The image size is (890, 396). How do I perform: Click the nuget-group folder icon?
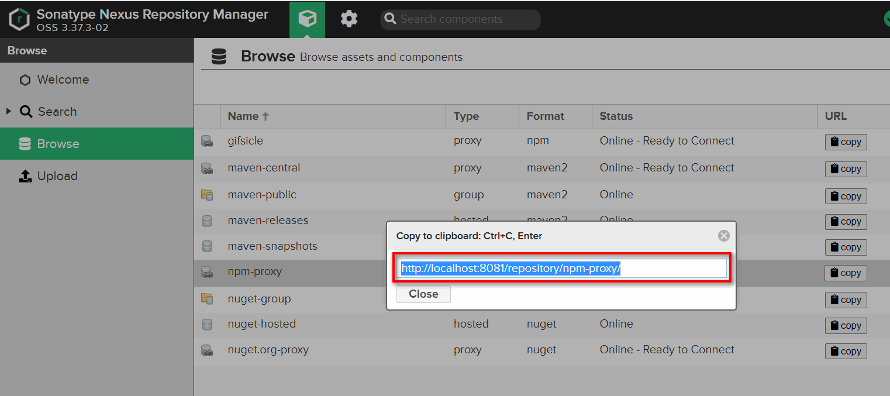click(x=207, y=299)
